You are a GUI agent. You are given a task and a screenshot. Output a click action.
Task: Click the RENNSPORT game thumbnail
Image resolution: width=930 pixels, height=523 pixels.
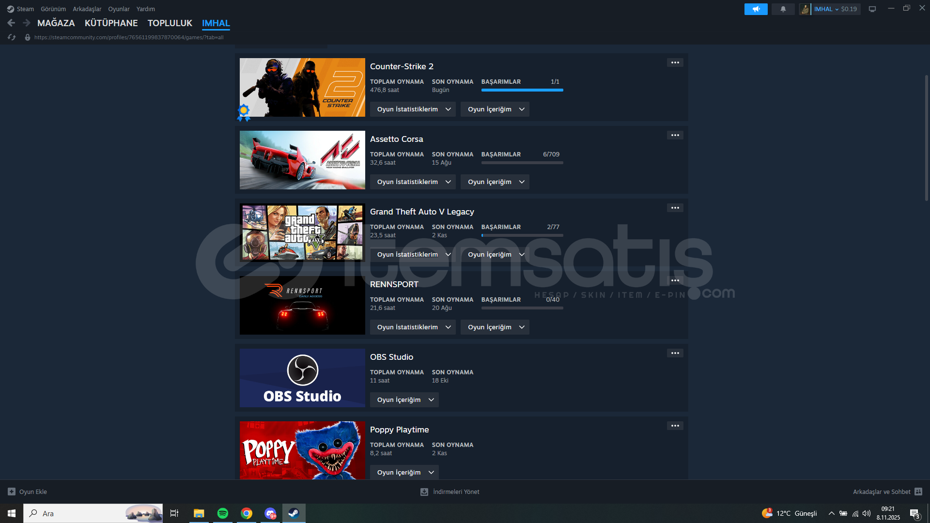(302, 305)
